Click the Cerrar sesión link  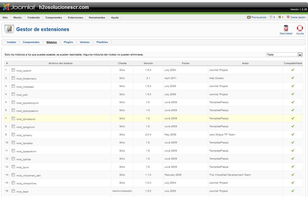point(298,17)
